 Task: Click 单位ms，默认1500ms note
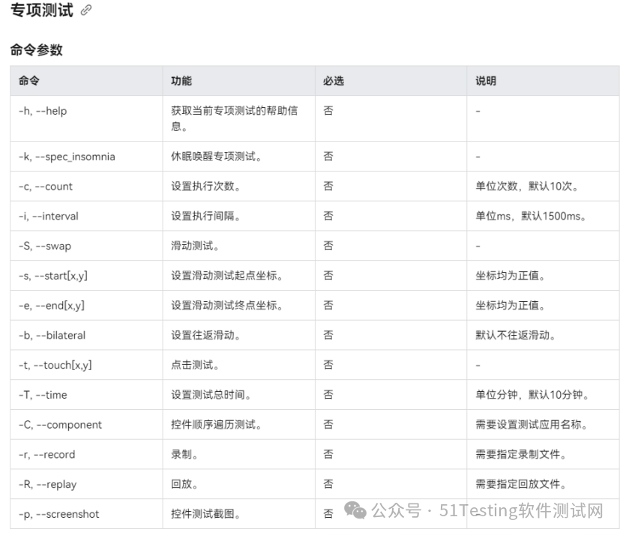[x=531, y=216]
